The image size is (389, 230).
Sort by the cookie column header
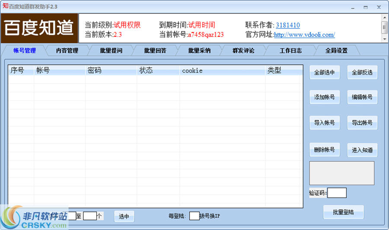(222, 70)
